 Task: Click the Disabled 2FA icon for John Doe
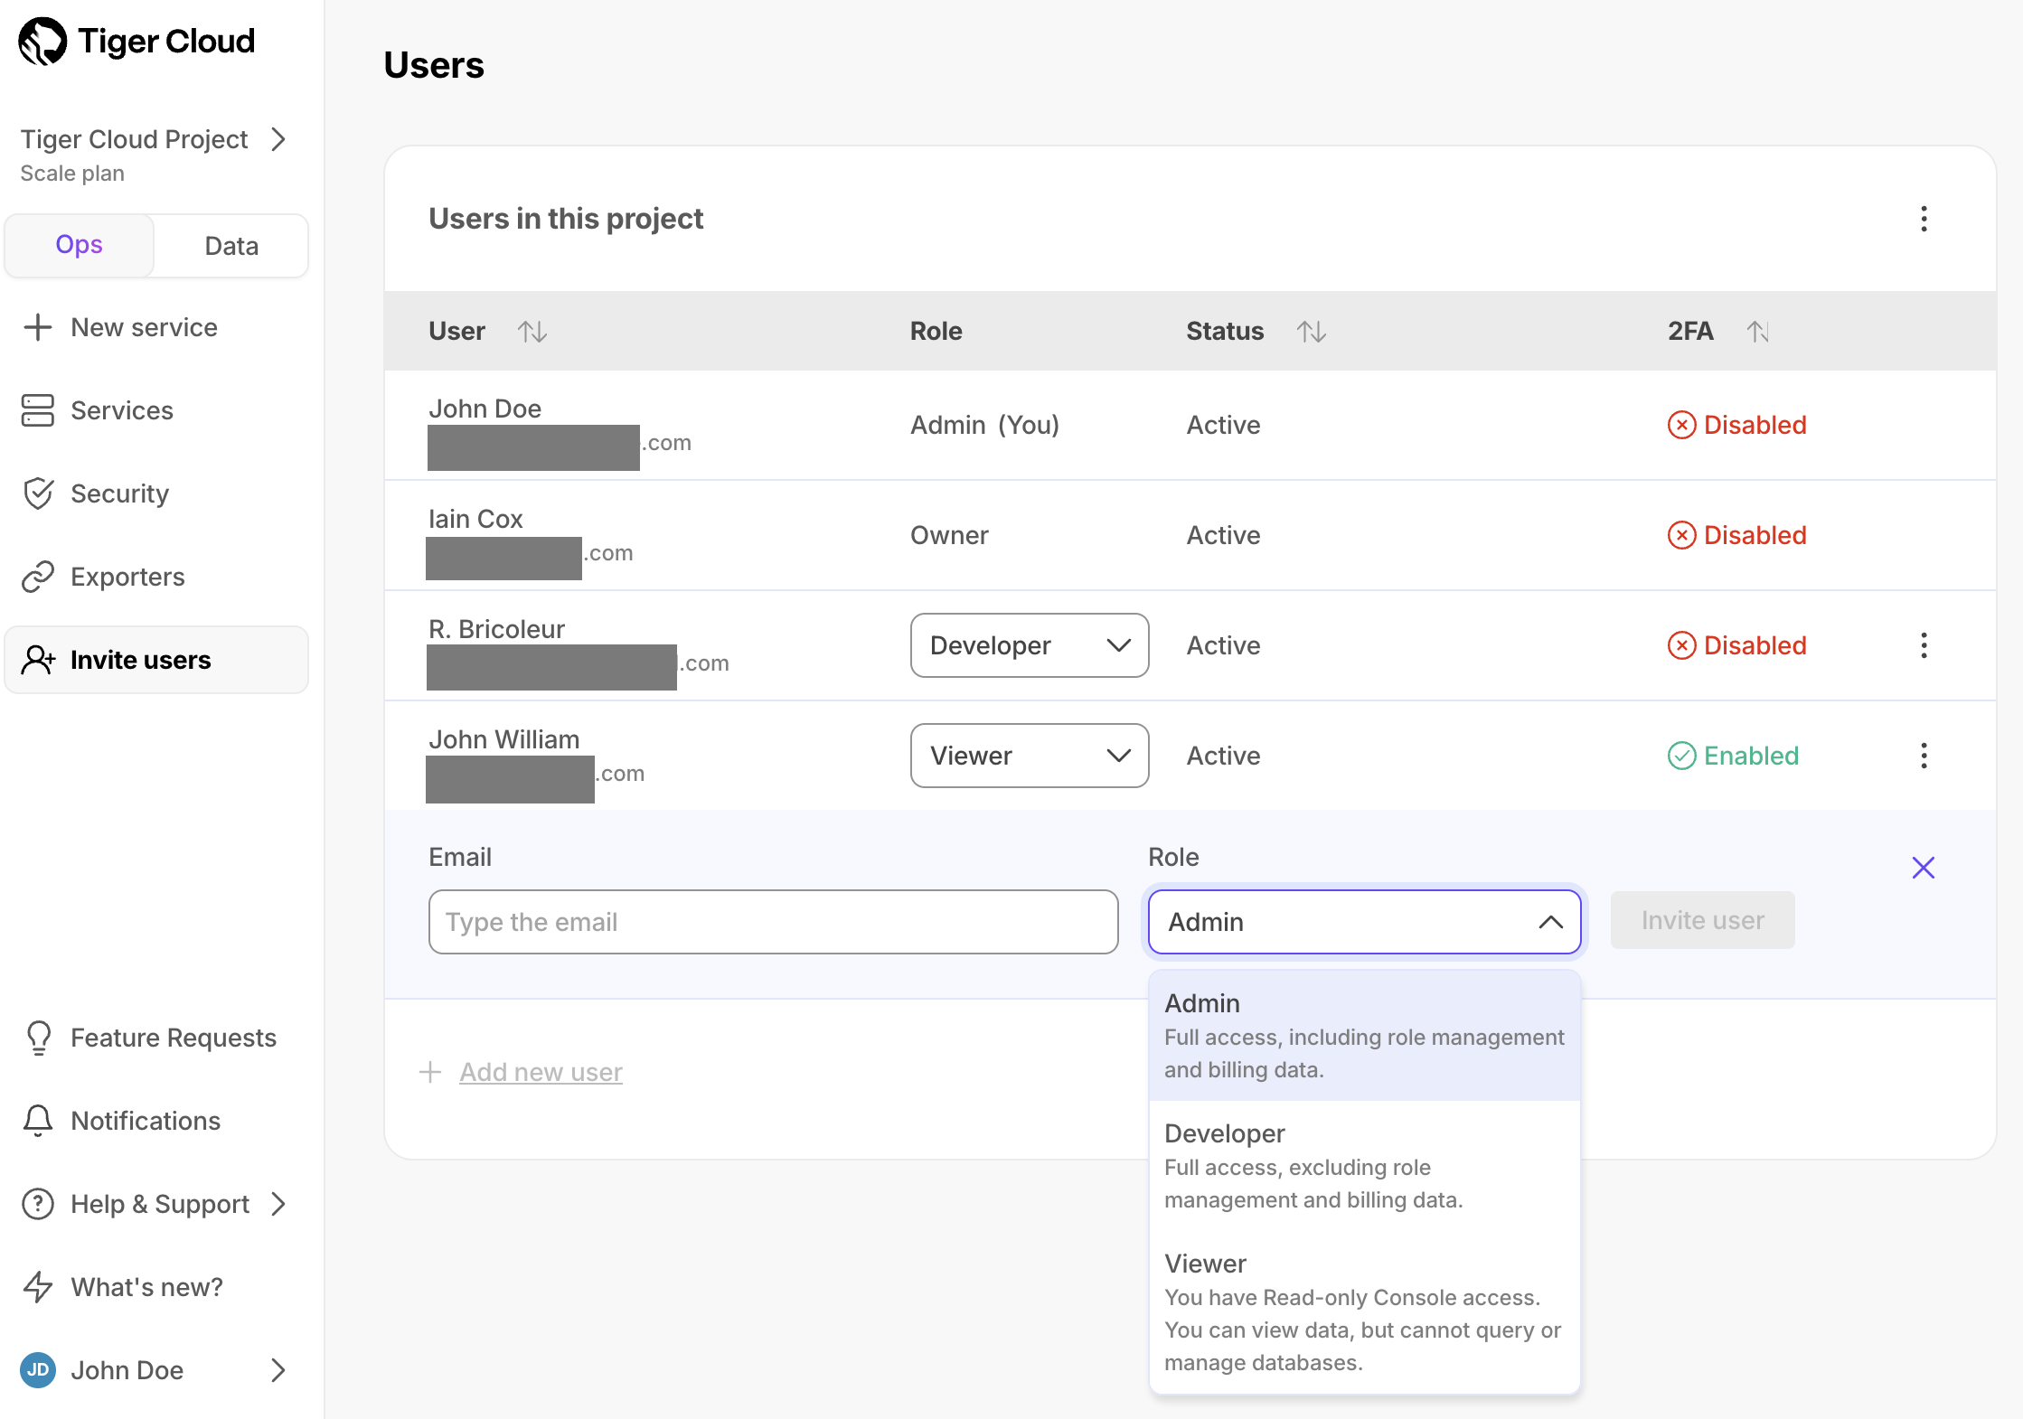coord(1681,425)
